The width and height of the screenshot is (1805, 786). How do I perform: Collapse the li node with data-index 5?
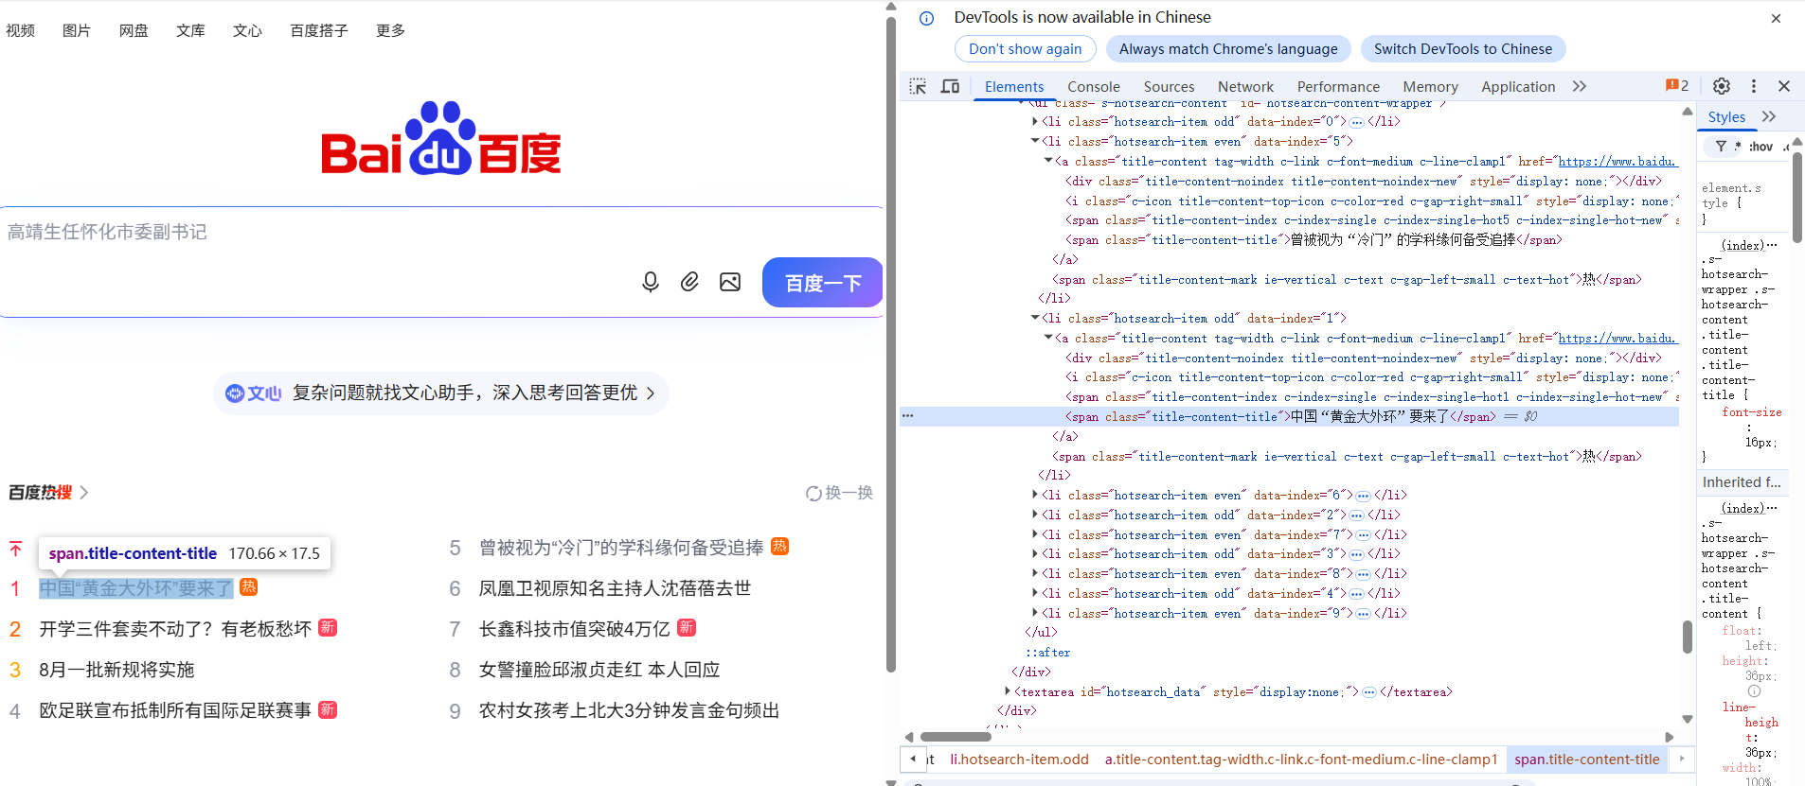point(1034,141)
